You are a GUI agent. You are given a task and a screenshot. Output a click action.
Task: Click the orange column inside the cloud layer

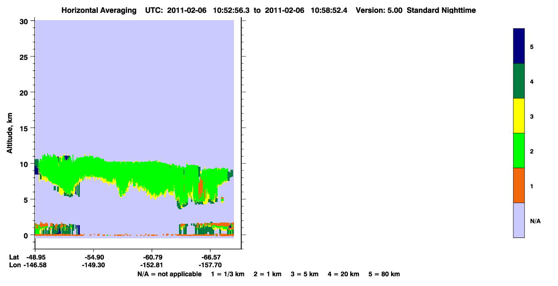click(x=200, y=189)
